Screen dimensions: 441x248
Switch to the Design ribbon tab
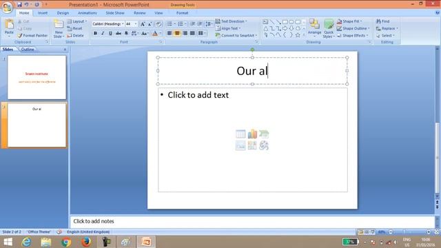63,13
